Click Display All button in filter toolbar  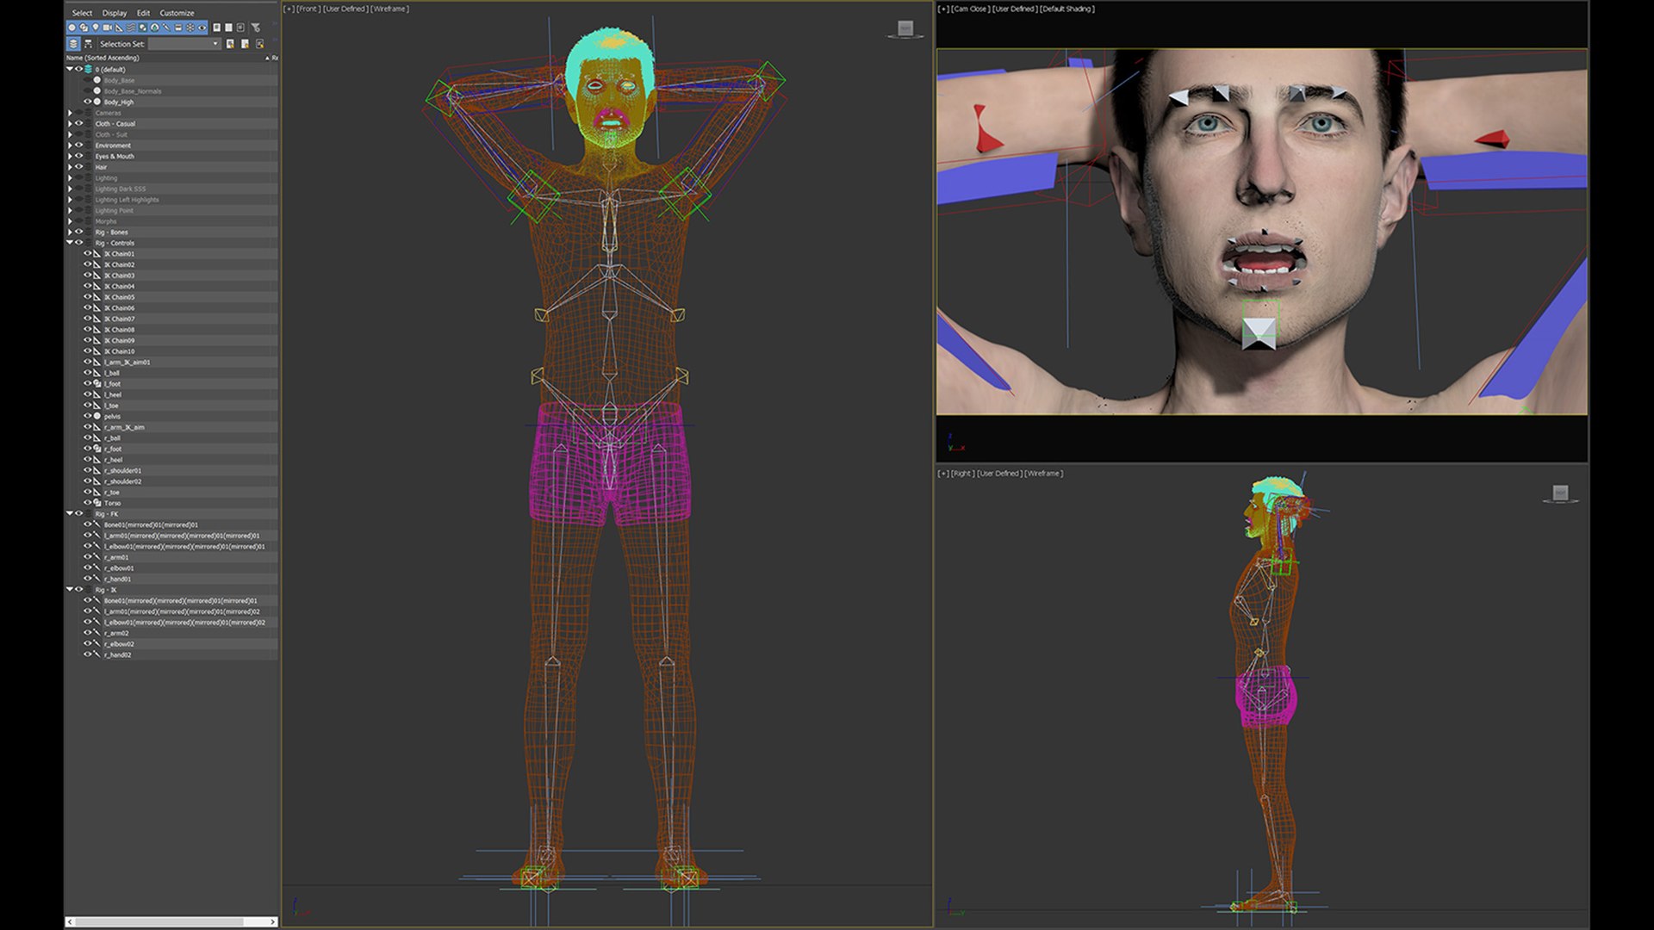point(217,28)
